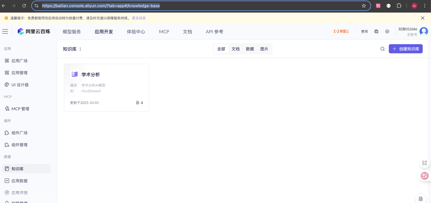431x203 pixels.
Task: Switch to API 参考
Action: [214, 31]
